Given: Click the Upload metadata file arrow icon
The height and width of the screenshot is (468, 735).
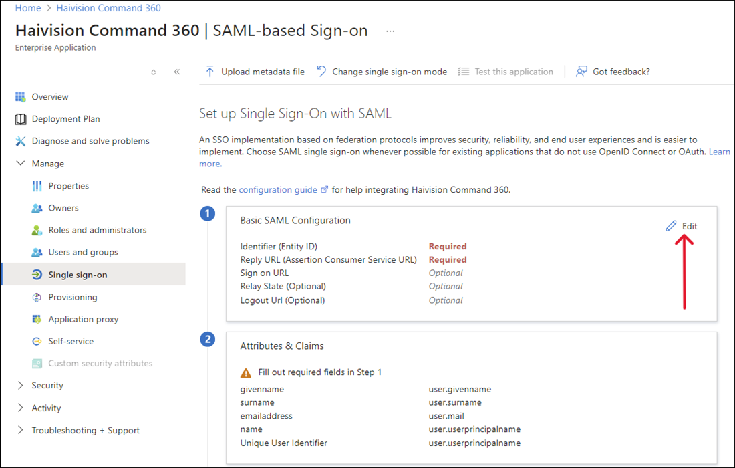Looking at the screenshot, I should (210, 71).
